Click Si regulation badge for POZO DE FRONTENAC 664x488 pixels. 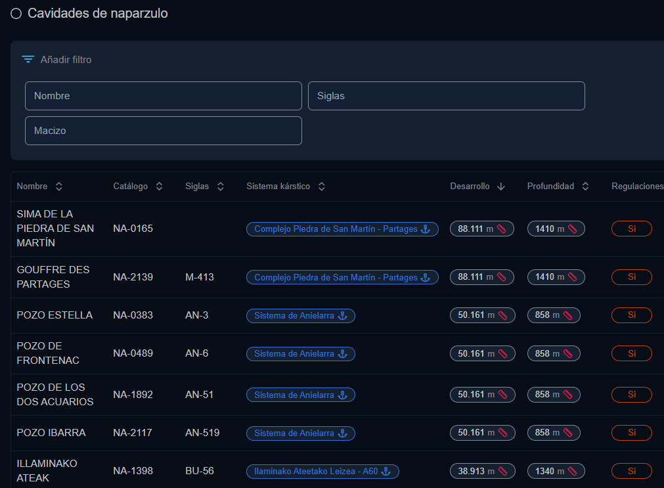tap(631, 353)
